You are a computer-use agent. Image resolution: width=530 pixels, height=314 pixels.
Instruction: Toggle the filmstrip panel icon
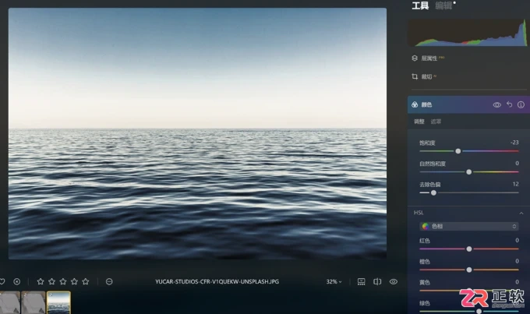(x=362, y=281)
